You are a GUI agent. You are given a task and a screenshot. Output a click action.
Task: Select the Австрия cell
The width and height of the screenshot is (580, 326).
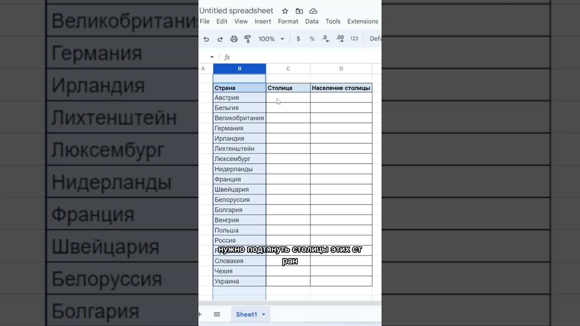pos(239,98)
